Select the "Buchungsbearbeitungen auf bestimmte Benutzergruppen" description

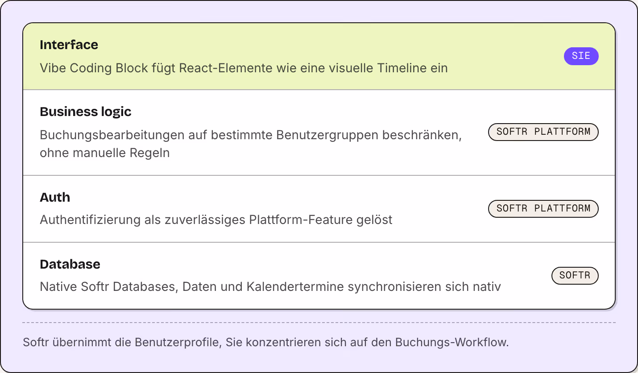251,144
